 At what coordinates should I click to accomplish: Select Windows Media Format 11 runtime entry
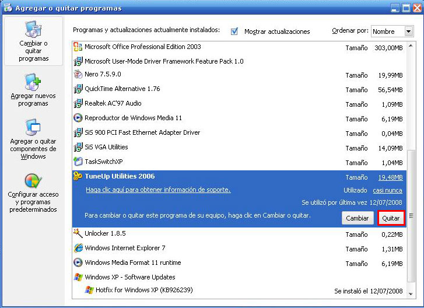coord(239,263)
